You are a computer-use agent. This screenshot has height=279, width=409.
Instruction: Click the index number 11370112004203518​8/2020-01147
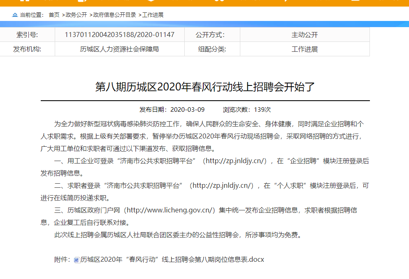point(119,35)
